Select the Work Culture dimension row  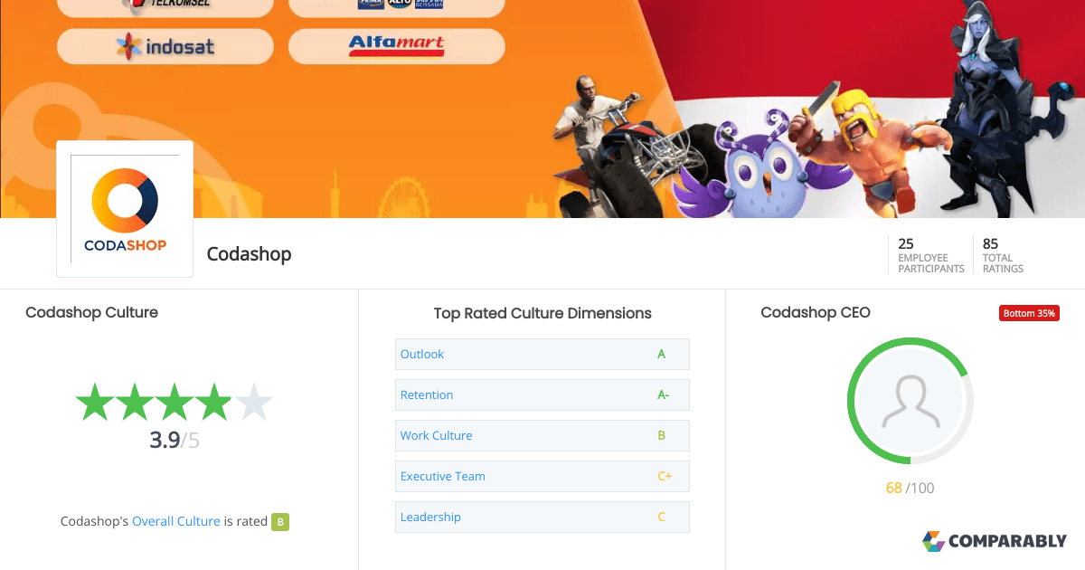click(x=542, y=435)
